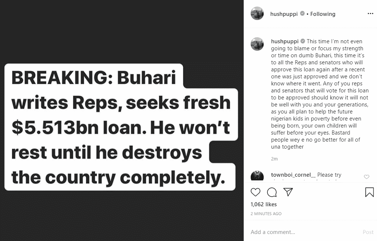Click the 2m caption timestamp

274,159
